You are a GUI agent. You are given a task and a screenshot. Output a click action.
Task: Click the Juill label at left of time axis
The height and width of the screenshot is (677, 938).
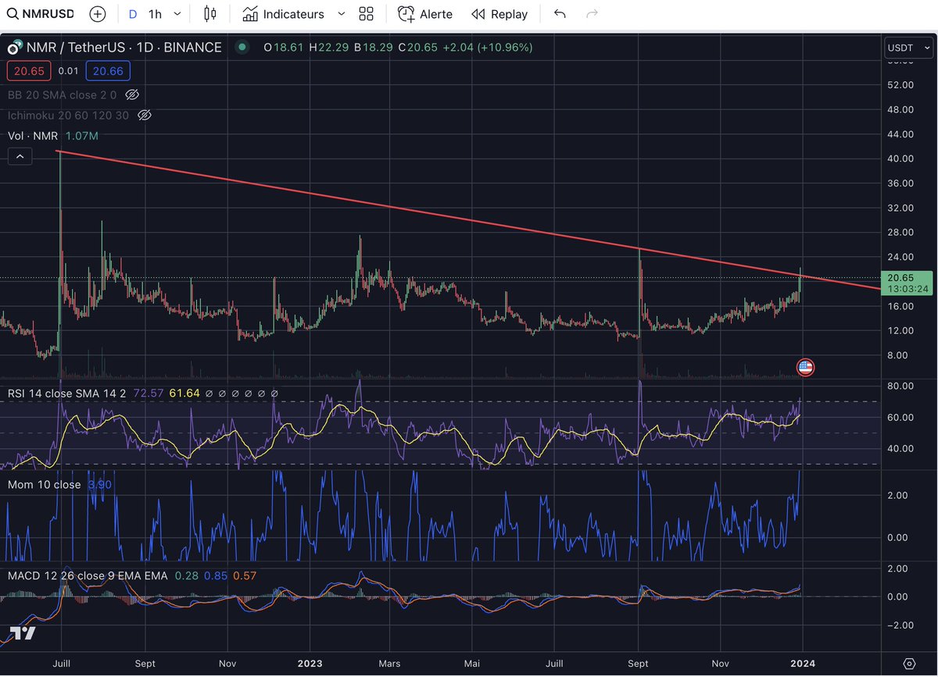60,664
